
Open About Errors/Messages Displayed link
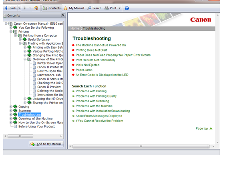pos(99,116)
